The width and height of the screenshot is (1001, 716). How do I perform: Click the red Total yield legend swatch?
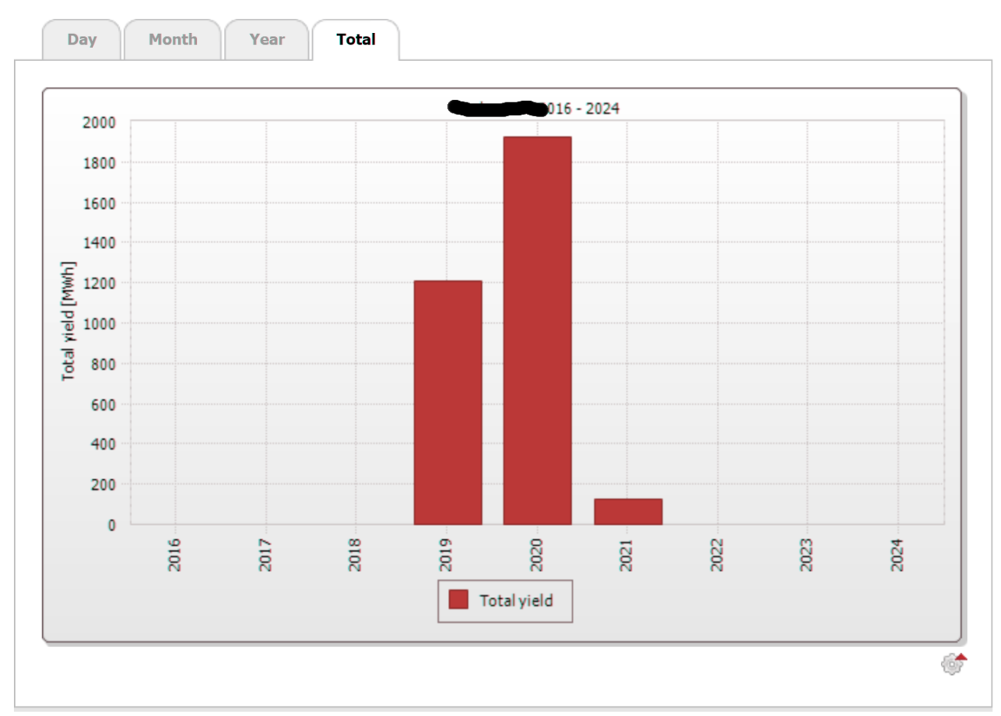[x=458, y=600]
